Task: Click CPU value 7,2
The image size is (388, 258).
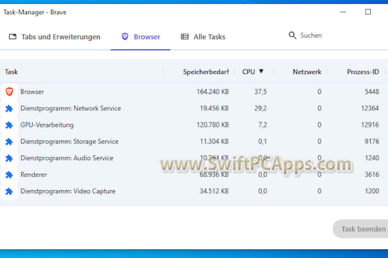Action: coord(262,125)
